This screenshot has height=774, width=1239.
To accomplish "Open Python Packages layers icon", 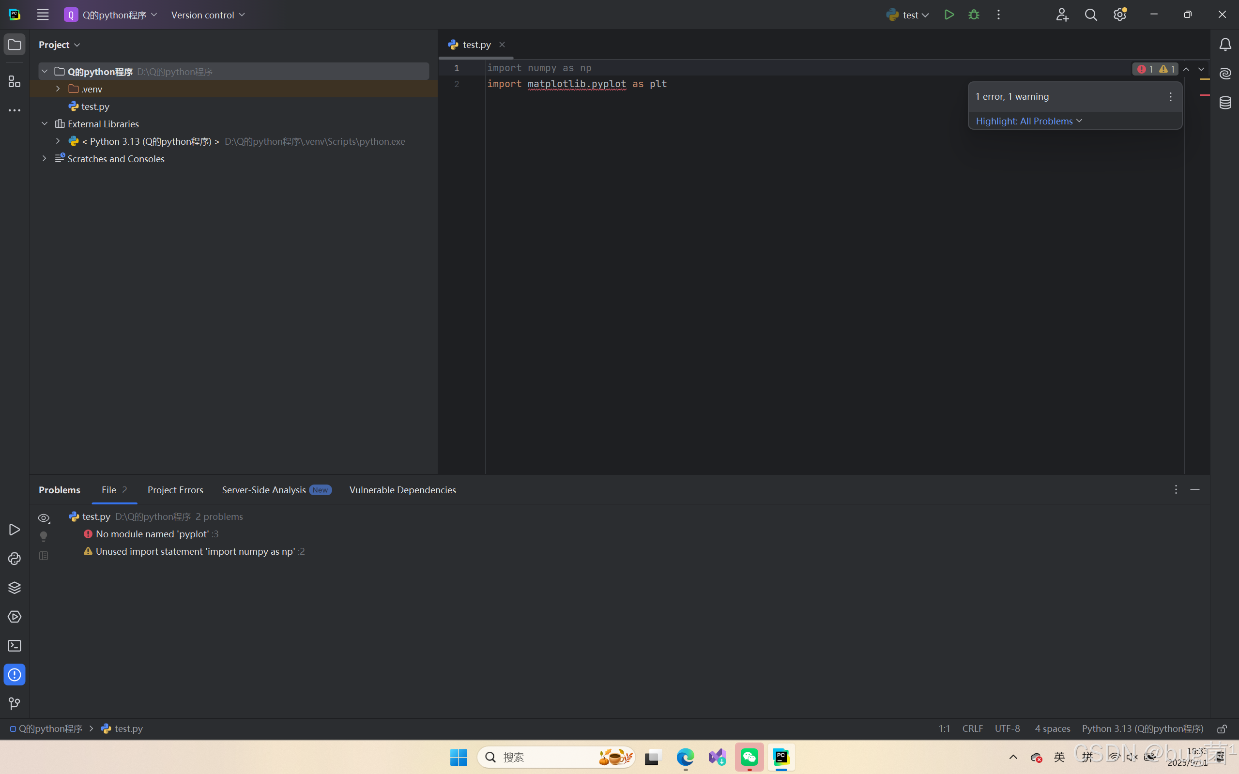I will pos(15,588).
